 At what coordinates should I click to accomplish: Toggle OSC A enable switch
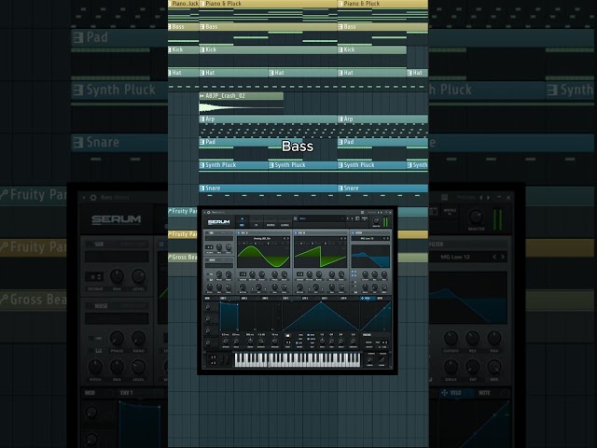pyautogui.click(x=239, y=232)
